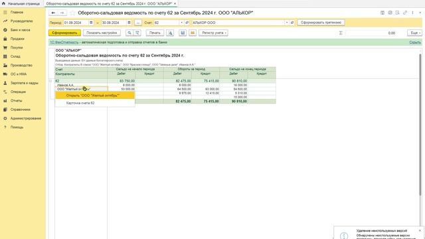
Task: Click the 83 750,00 opening debit cell
Action: pos(121,81)
